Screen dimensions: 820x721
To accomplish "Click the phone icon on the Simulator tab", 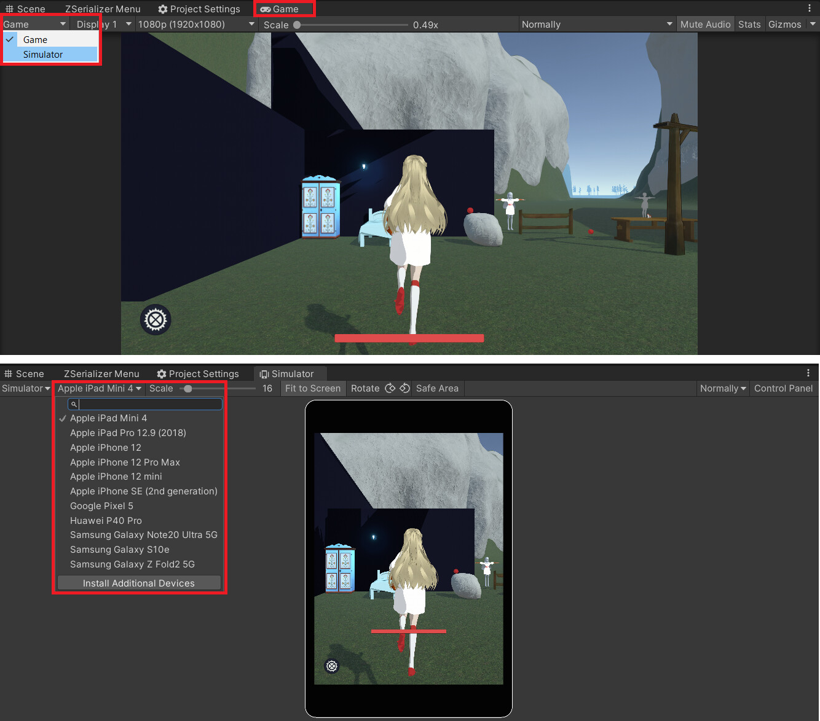I will click(x=264, y=373).
